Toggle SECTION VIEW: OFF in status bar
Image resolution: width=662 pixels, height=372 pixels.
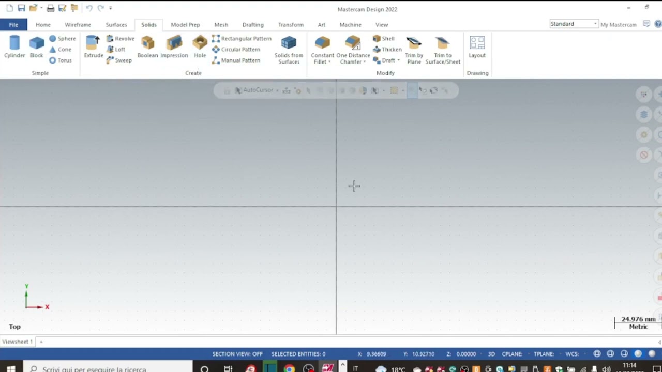click(237, 354)
